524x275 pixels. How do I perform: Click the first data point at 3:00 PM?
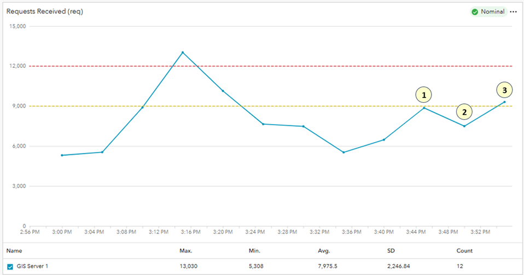click(62, 155)
